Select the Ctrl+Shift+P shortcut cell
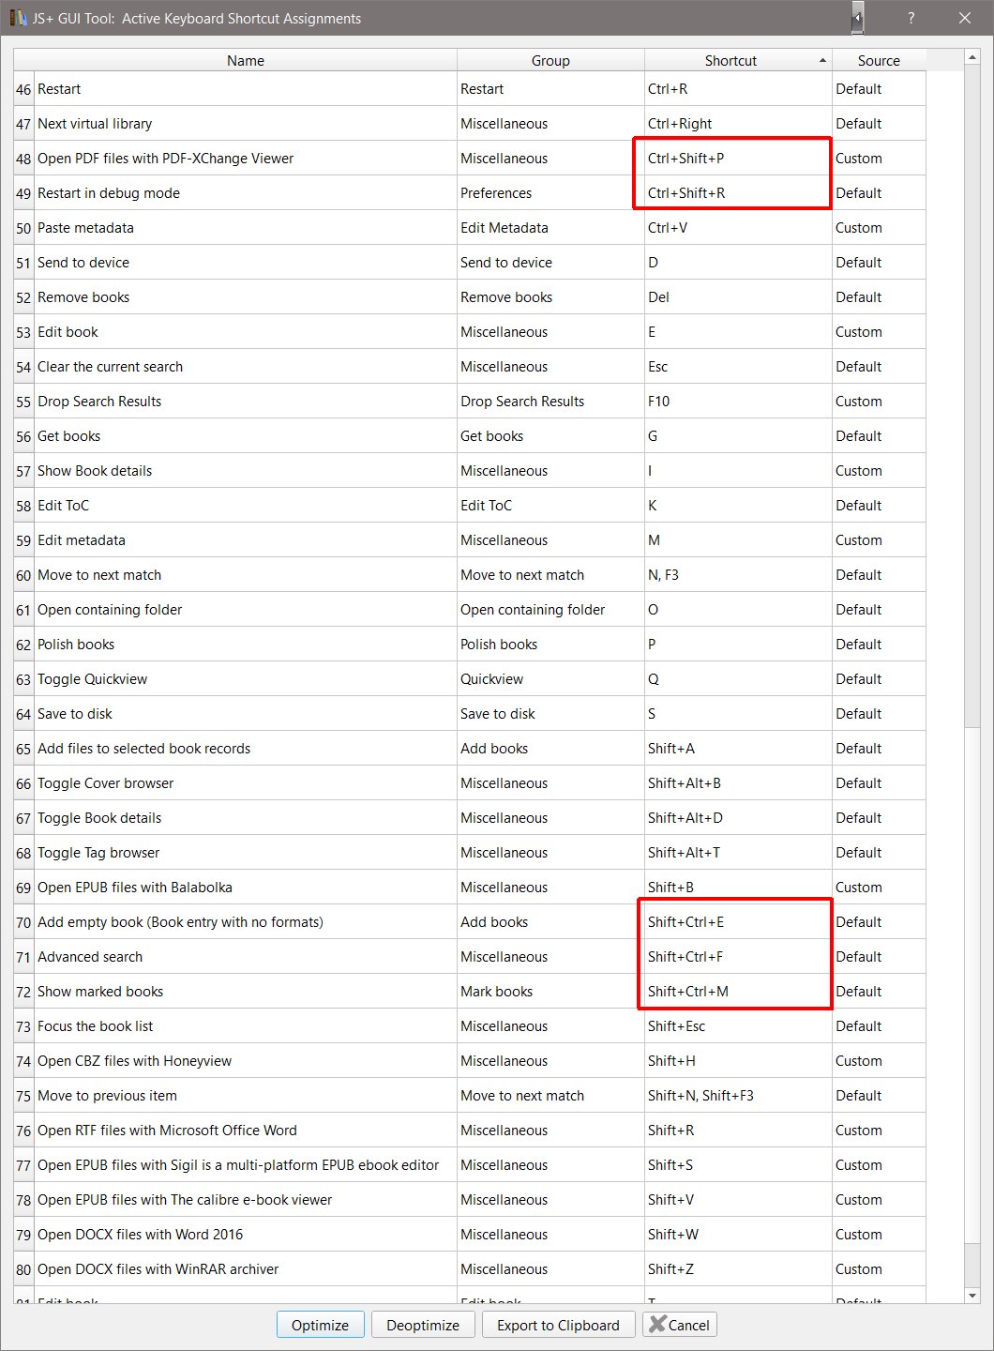The height and width of the screenshot is (1351, 994). [738, 159]
